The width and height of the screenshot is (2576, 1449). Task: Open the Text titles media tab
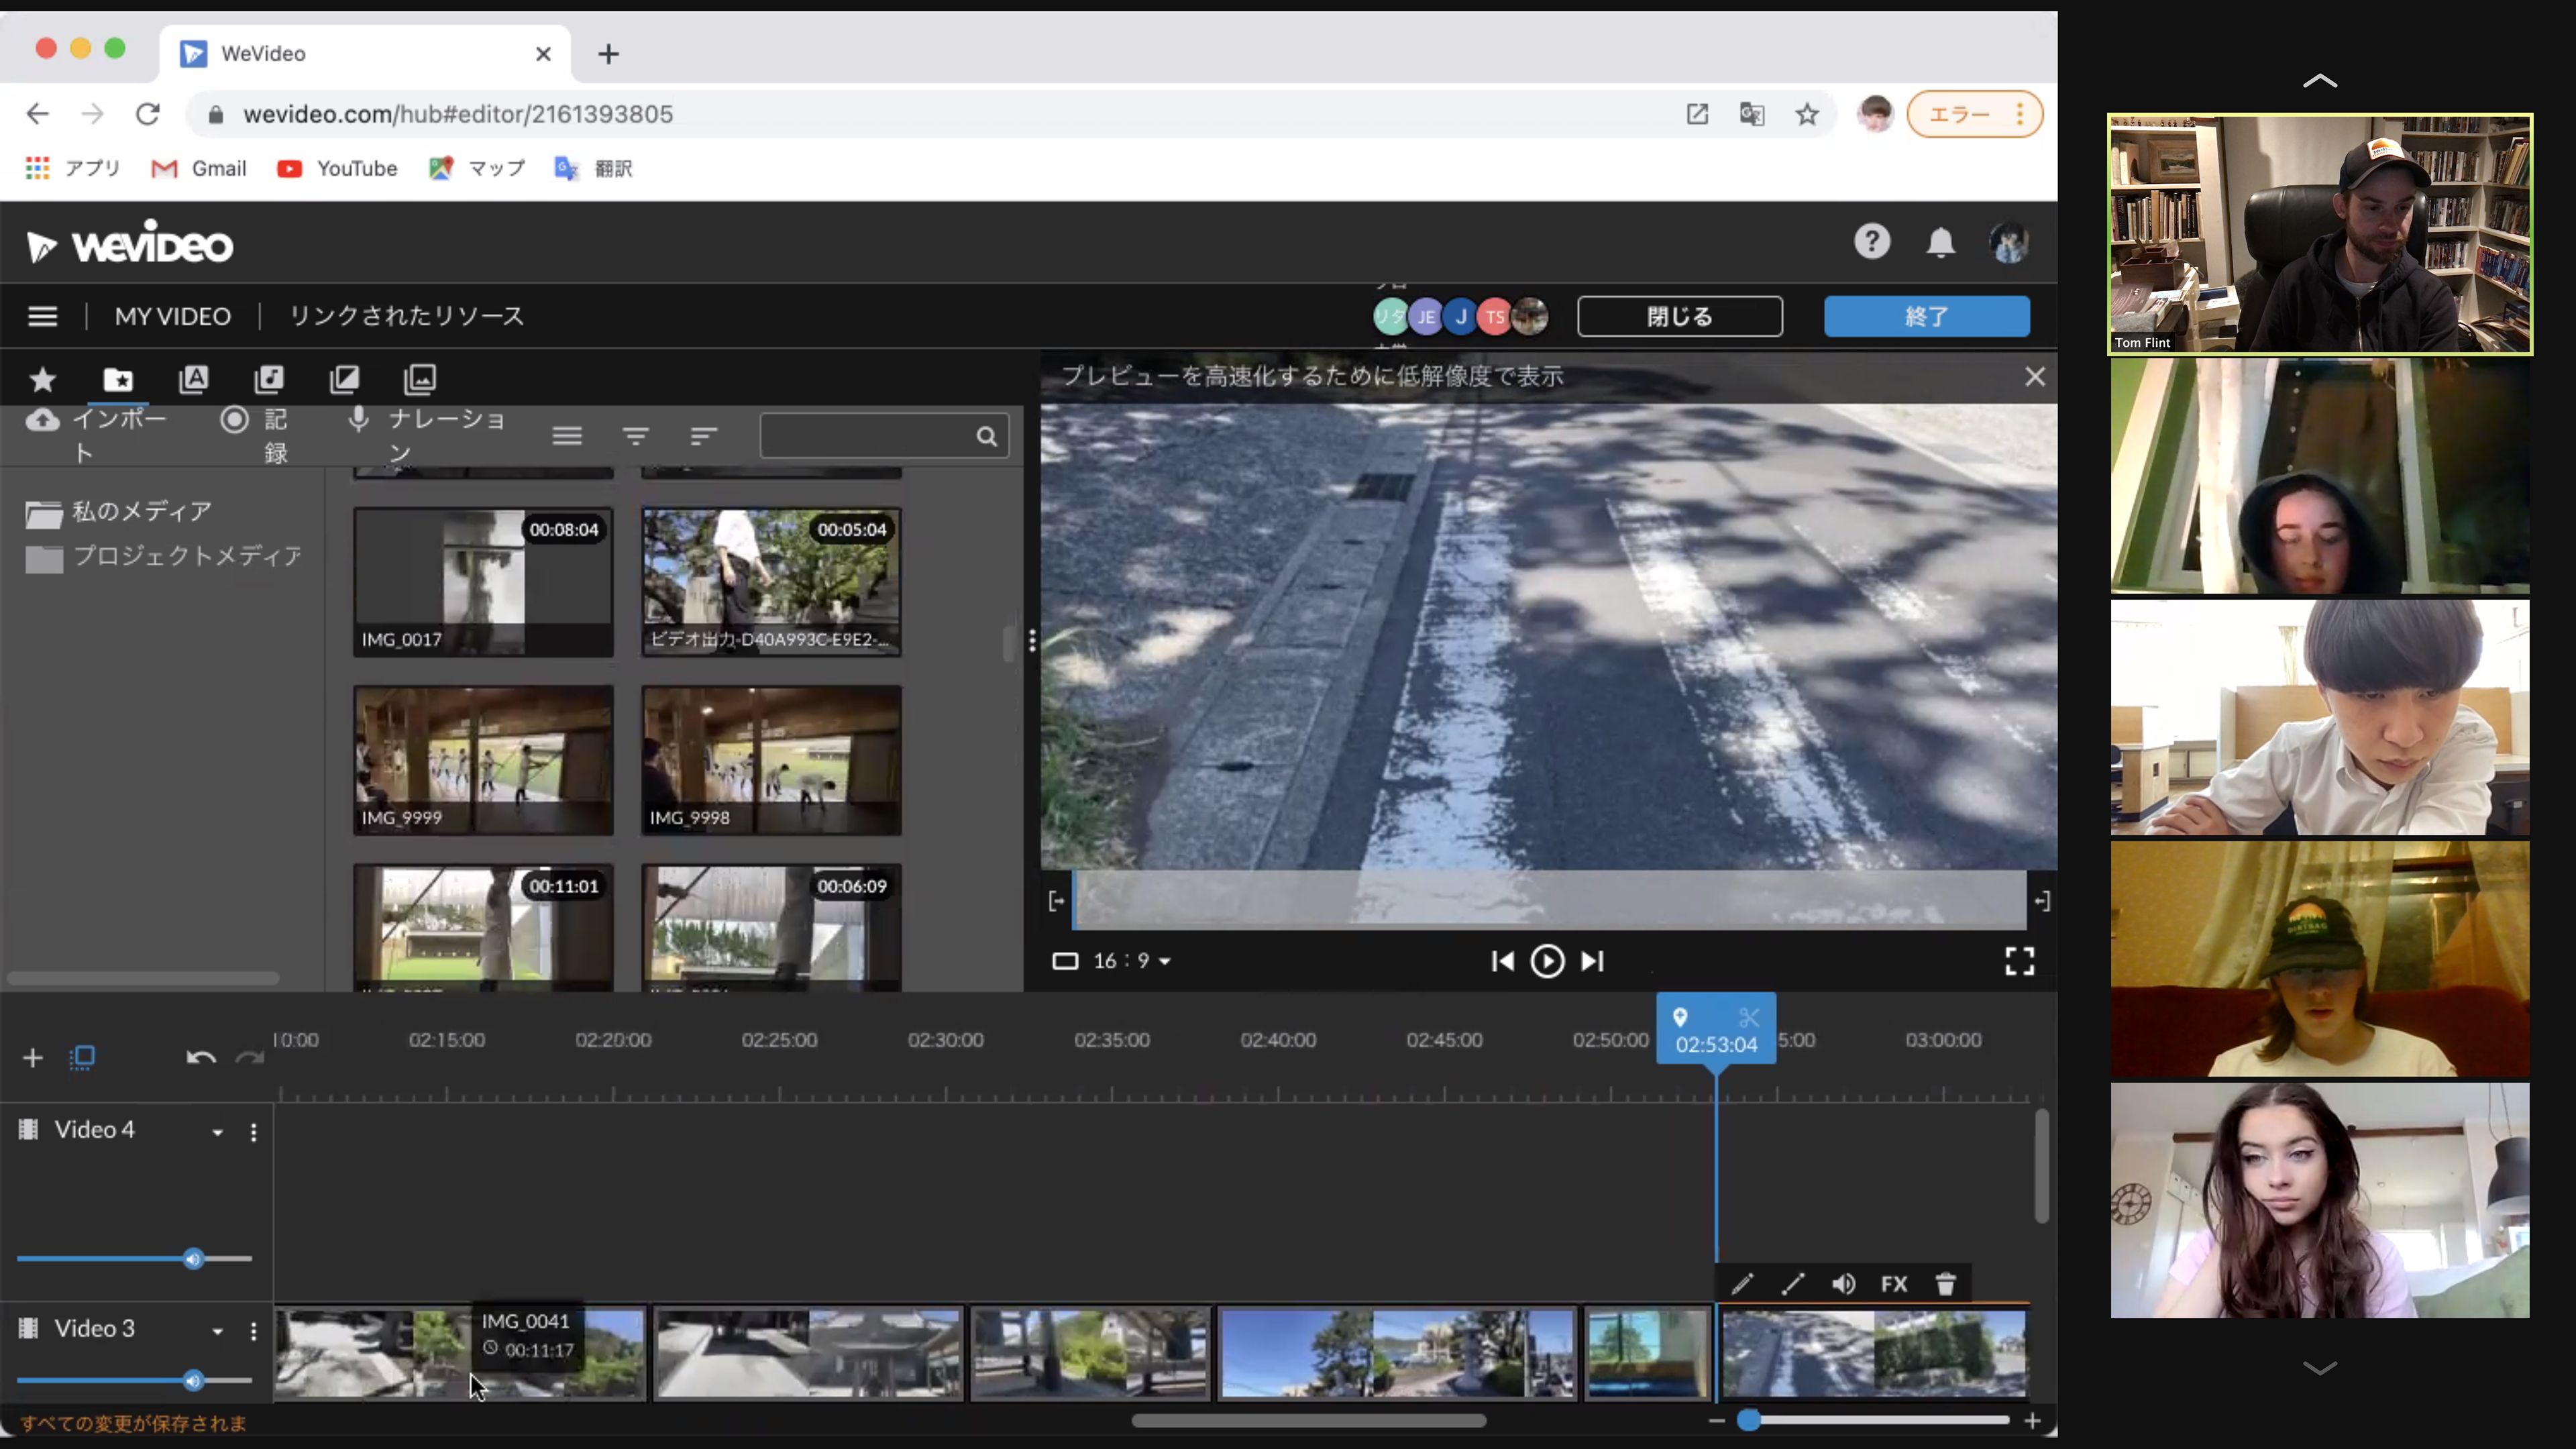pyautogui.click(x=193, y=379)
